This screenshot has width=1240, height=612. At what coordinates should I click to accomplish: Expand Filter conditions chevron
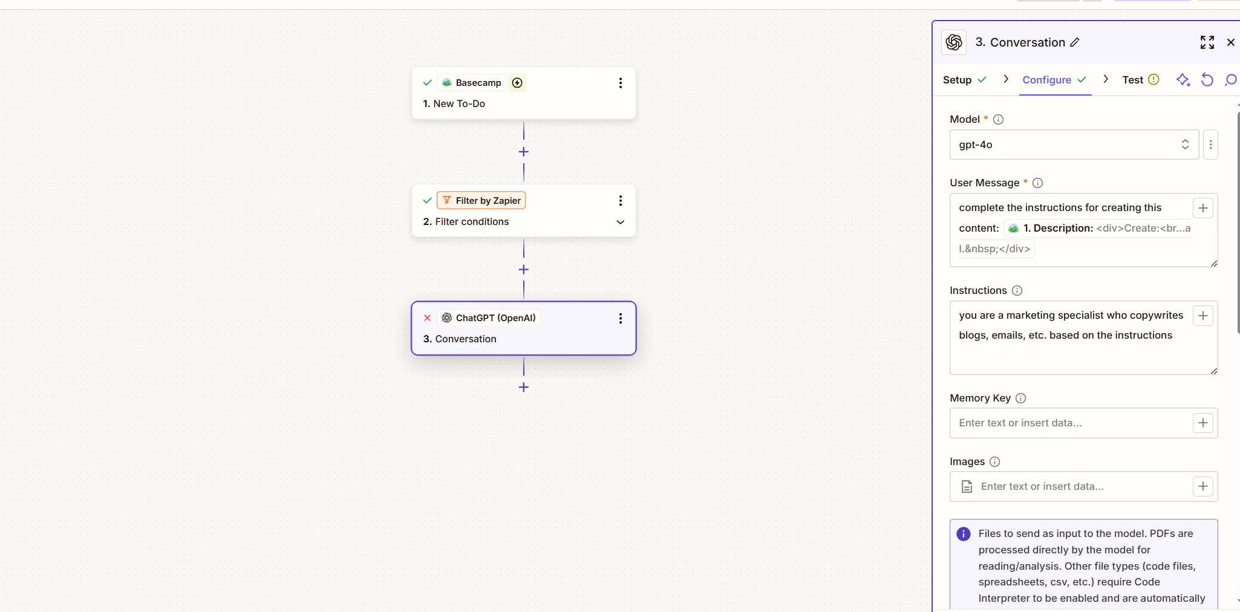tap(620, 222)
